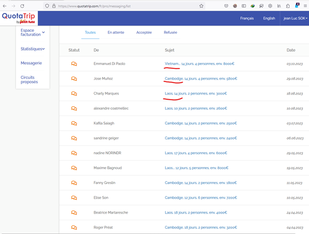Click message icon in Roger Préat row
The image size is (309, 234).
tap(74, 227)
